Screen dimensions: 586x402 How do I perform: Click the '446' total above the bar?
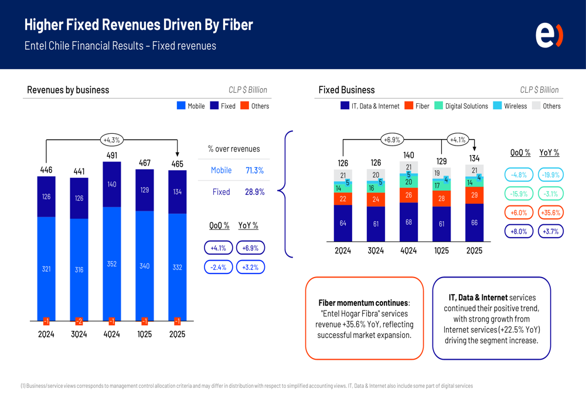[x=46, y=170]
